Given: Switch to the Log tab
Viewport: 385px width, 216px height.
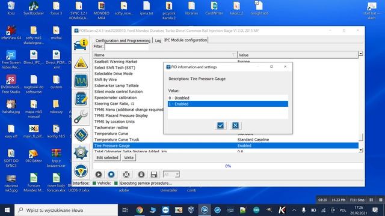Looking at the screenshot, I should (x=158, y=40).
